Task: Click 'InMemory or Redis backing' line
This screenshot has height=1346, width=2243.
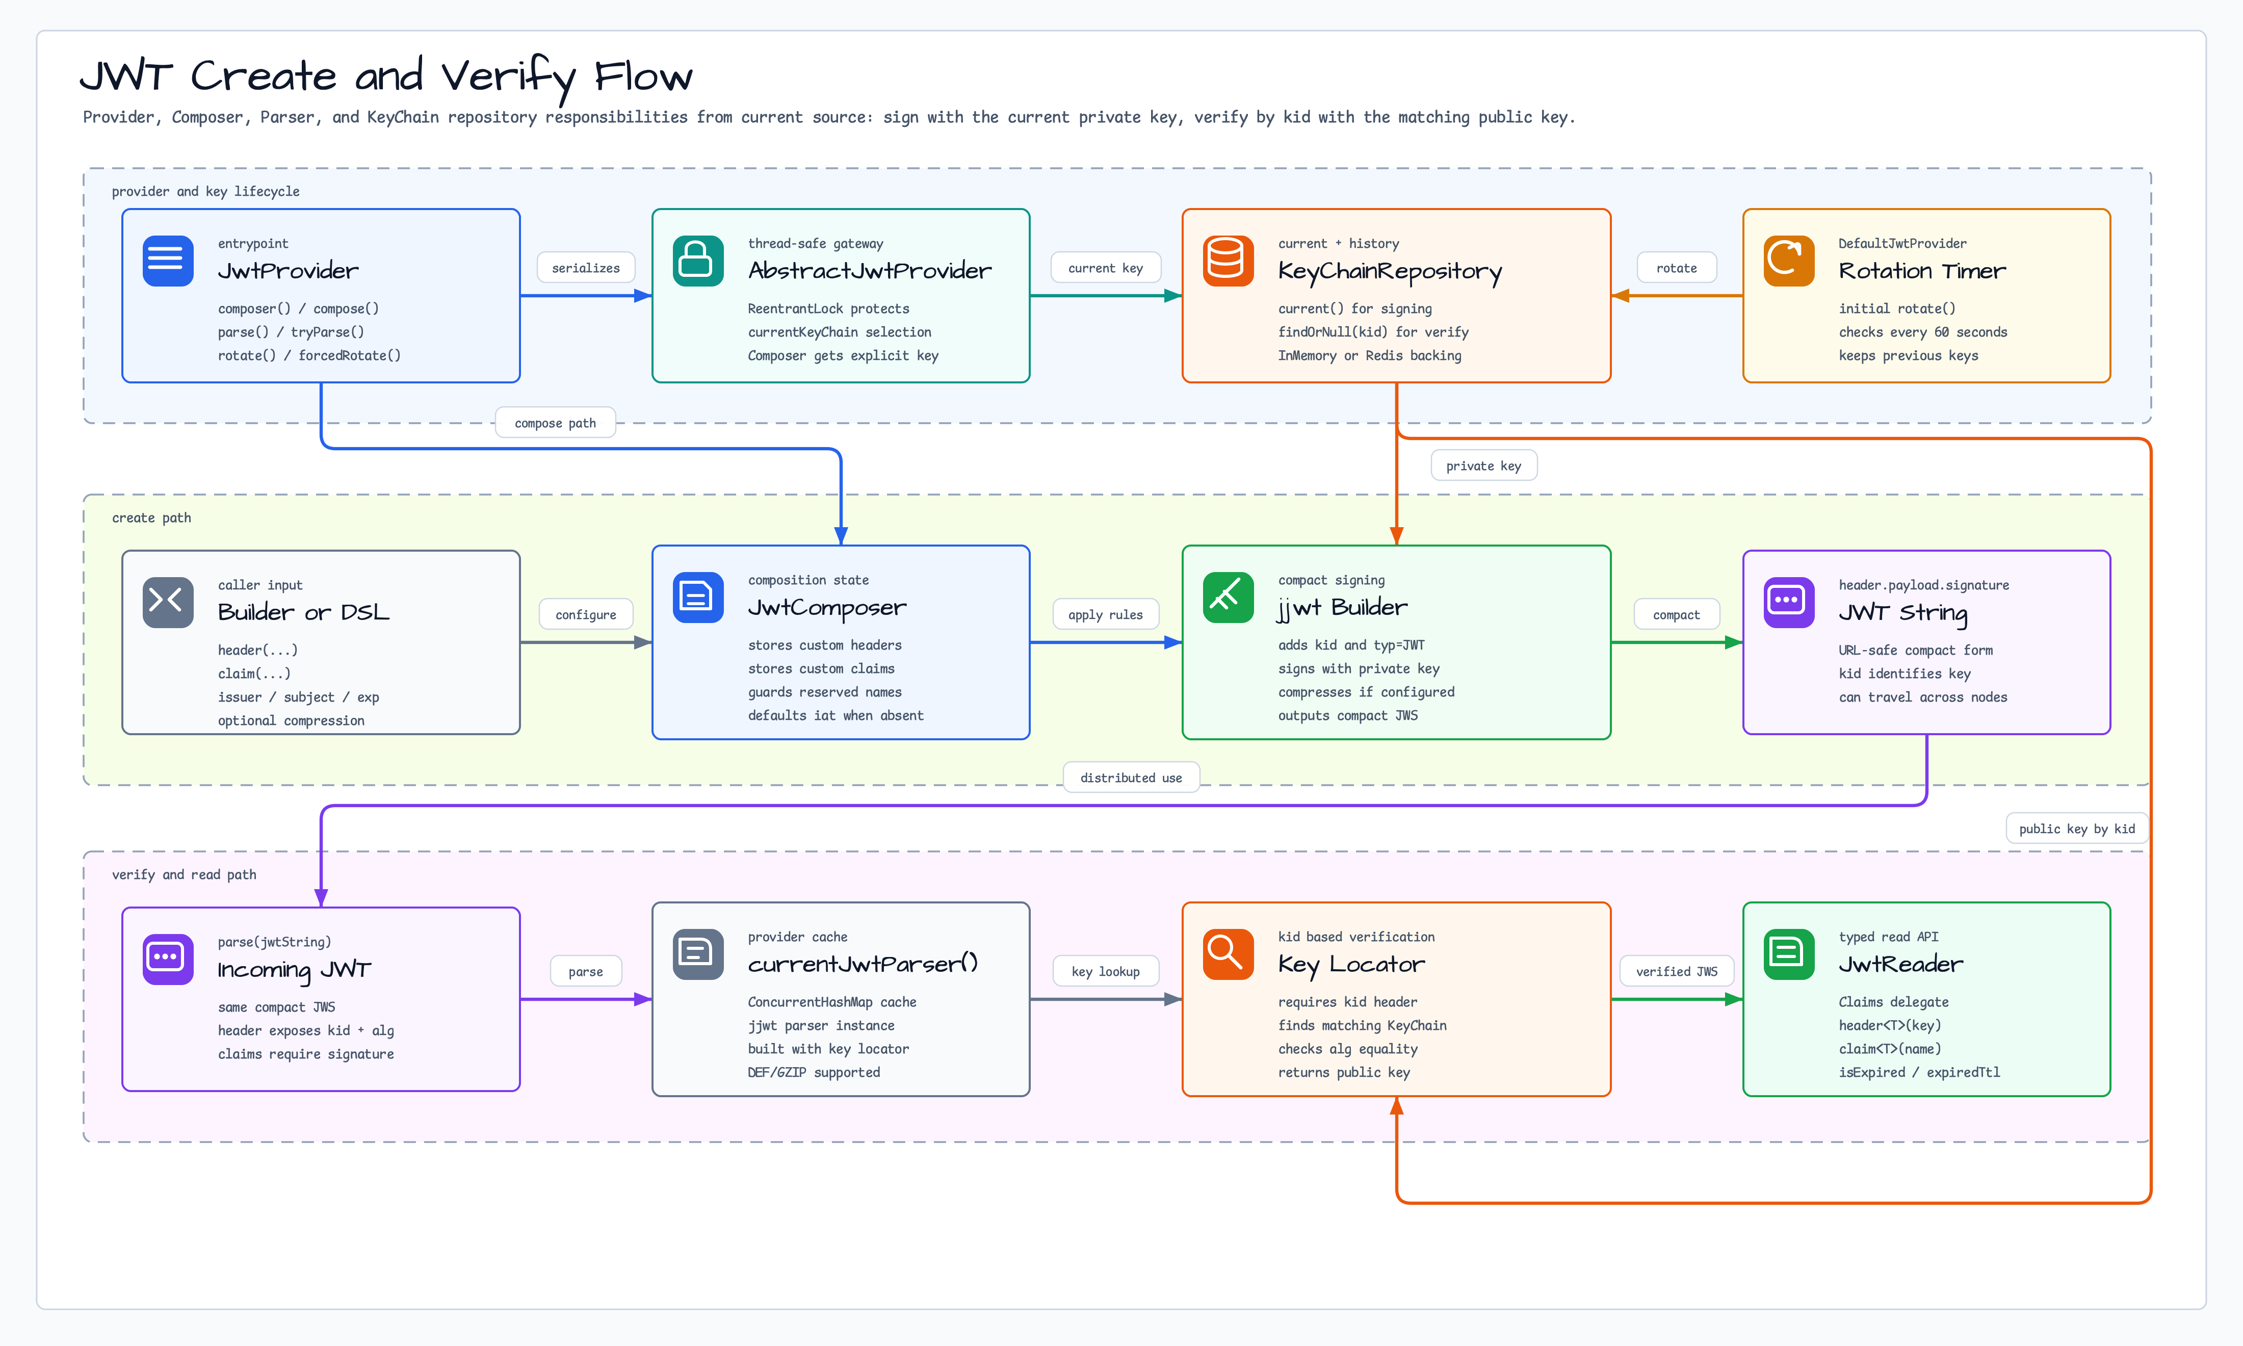Action: pyautogui.click(x=1369, y=355)
